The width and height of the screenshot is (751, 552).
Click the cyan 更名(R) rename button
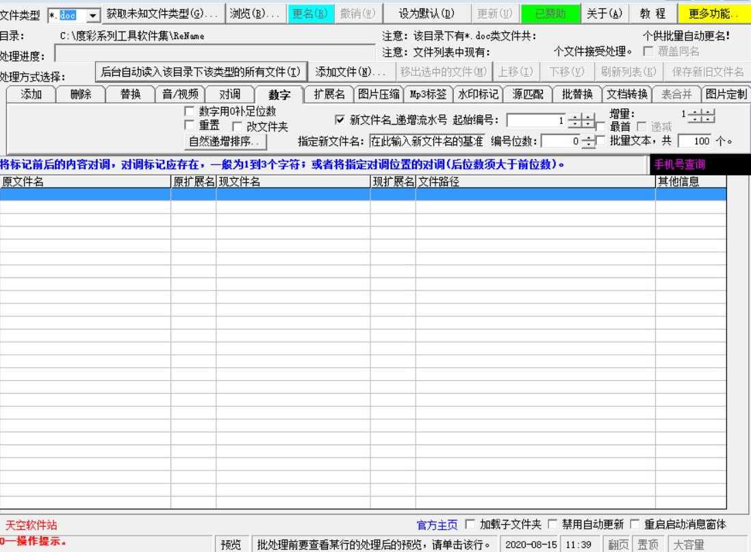coord(309,14)
